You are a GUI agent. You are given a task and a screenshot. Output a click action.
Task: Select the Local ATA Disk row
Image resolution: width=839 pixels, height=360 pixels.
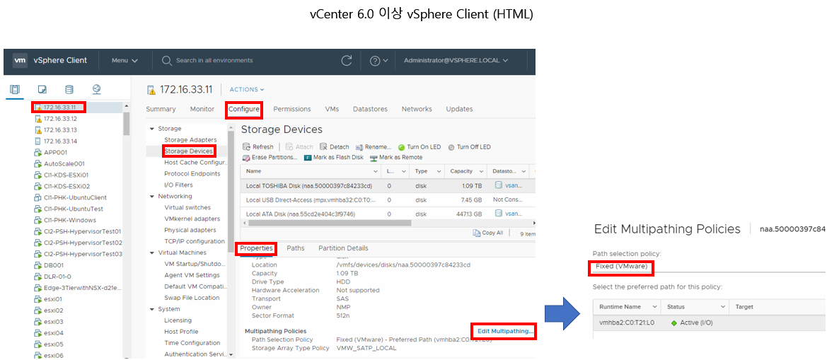pos(388,214)
